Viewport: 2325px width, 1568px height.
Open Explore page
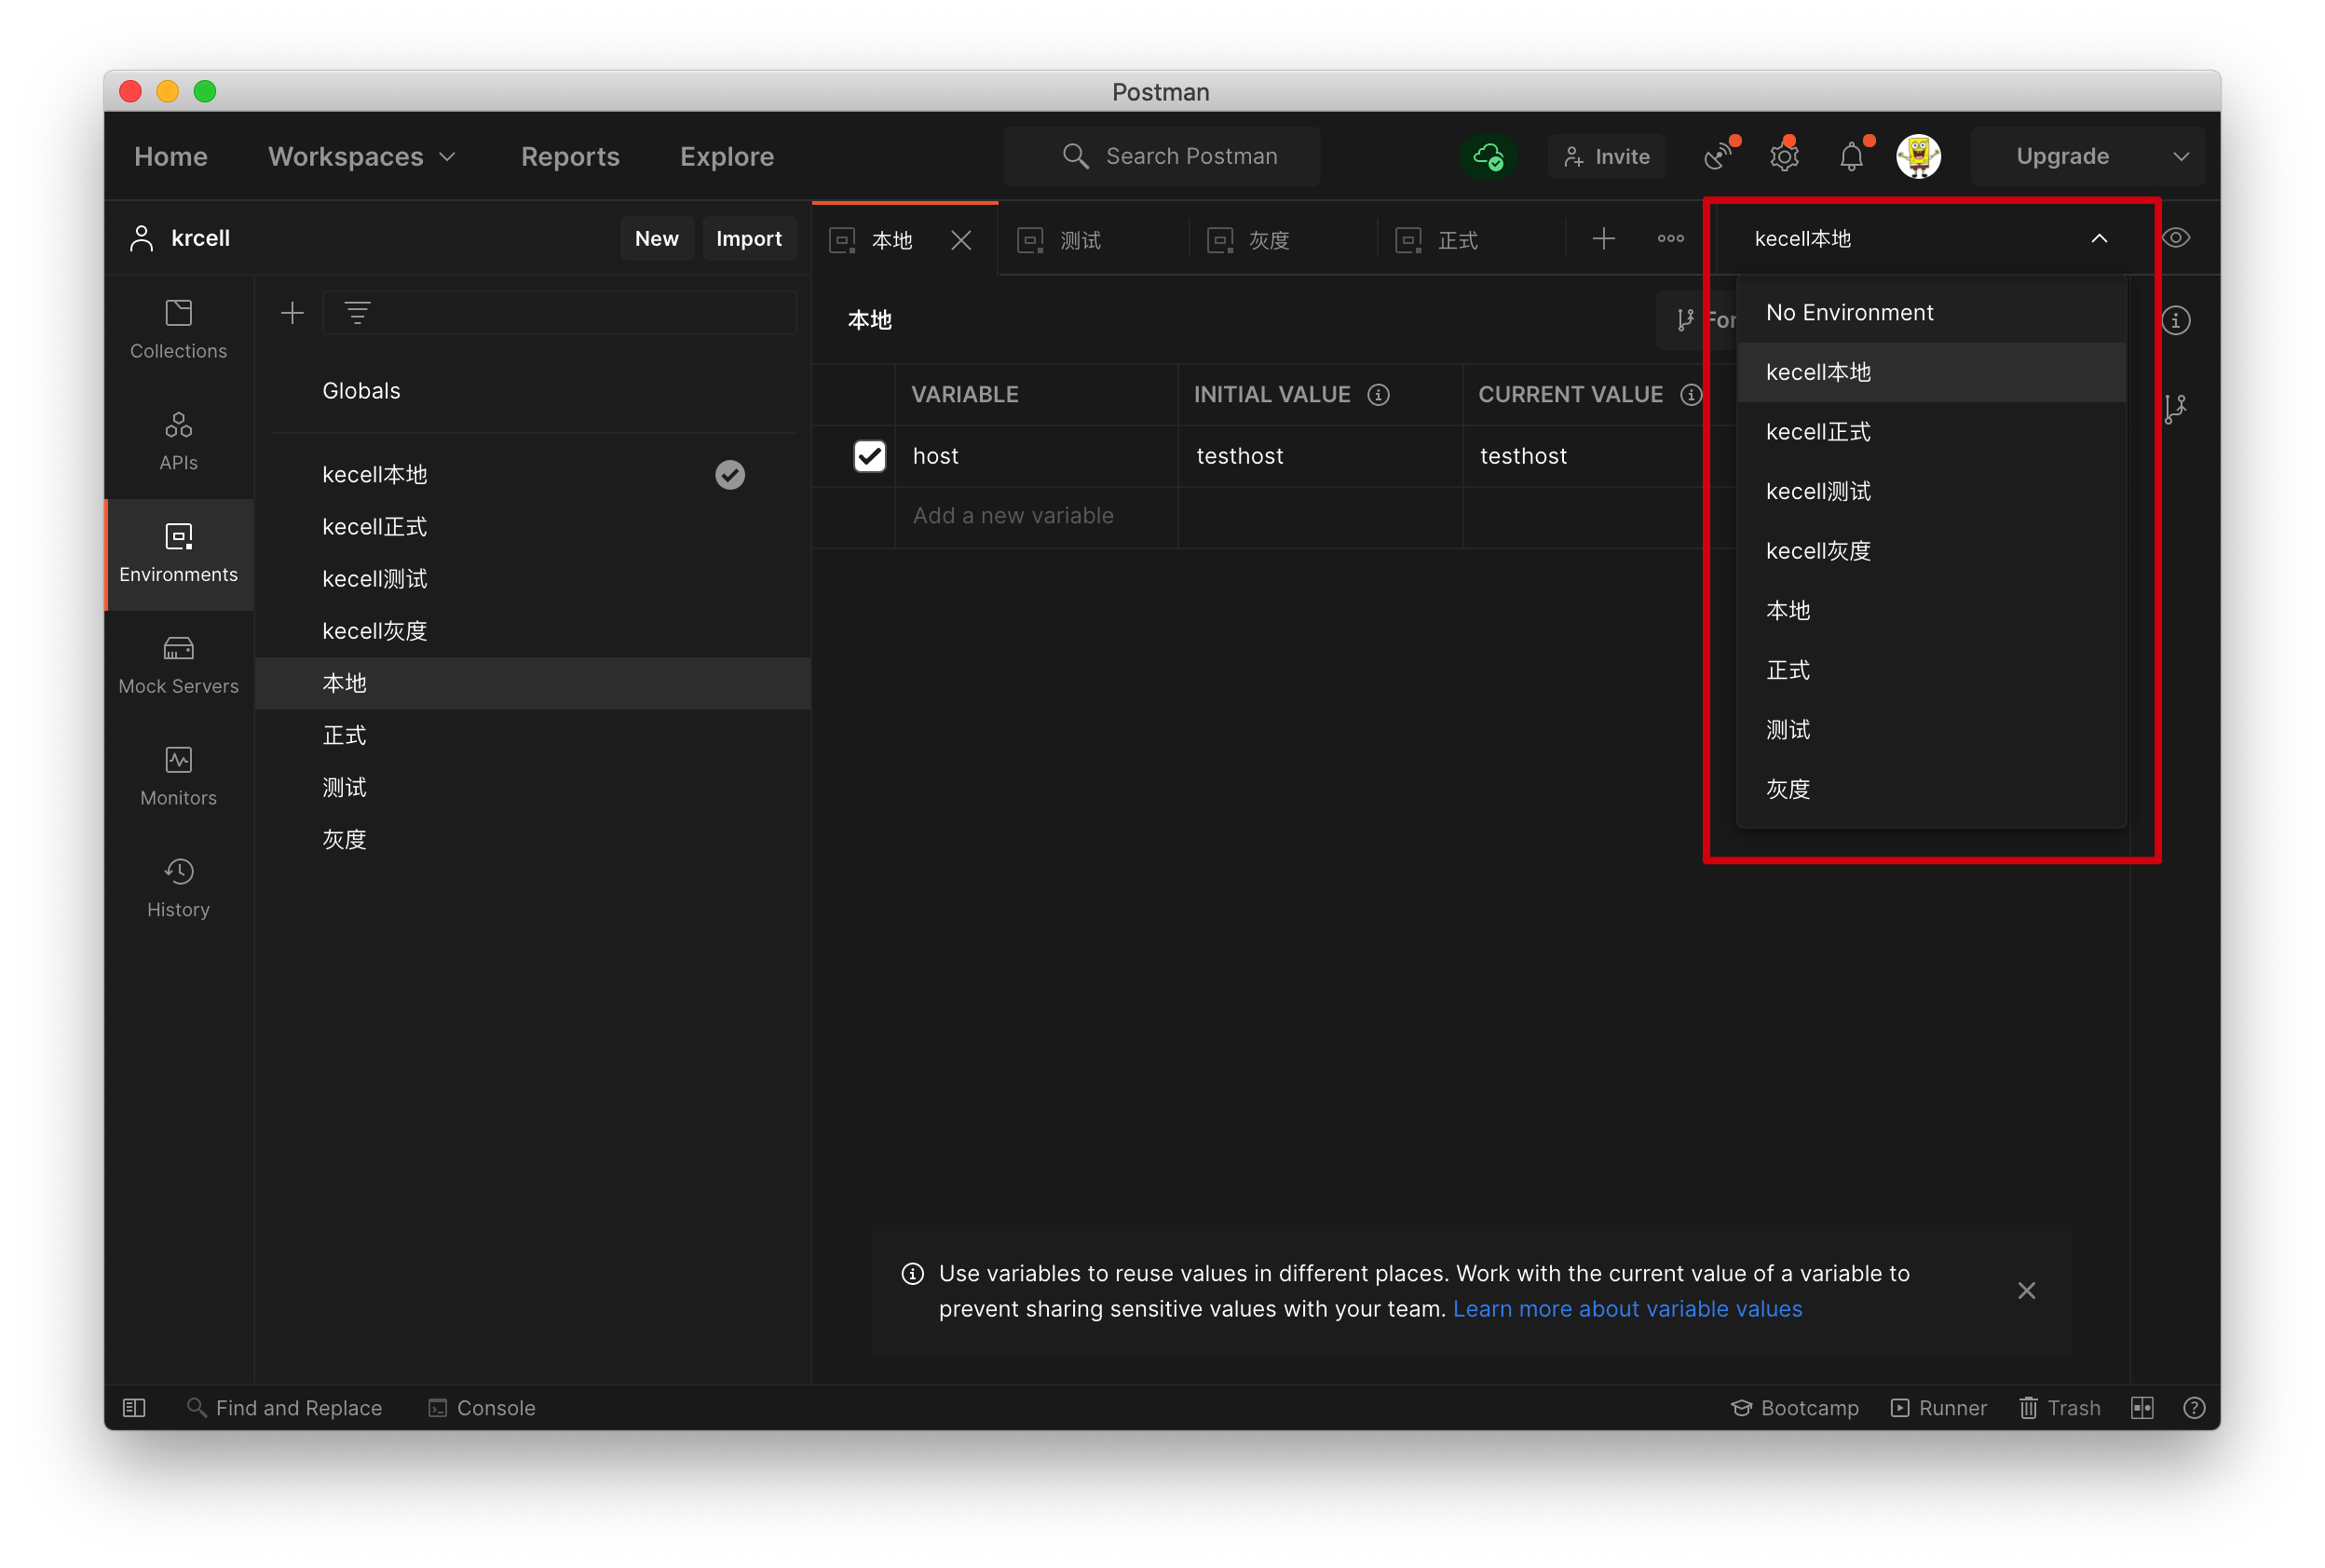(727, 156)
